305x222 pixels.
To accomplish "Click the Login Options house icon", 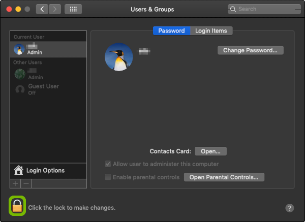I will [x=18, y=170].
